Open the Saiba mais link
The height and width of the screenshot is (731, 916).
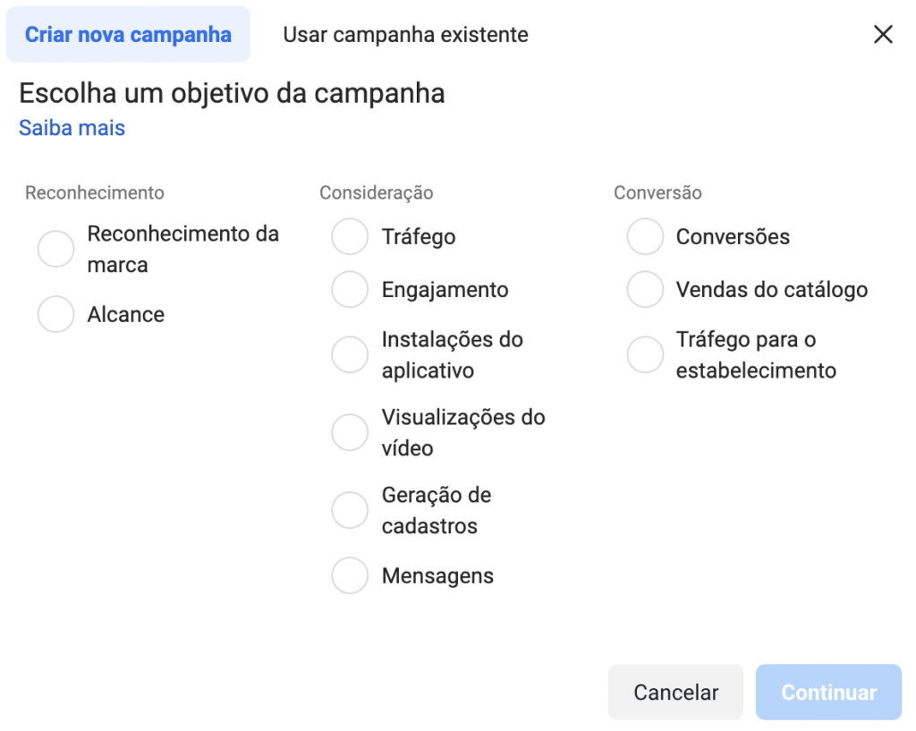72,128
